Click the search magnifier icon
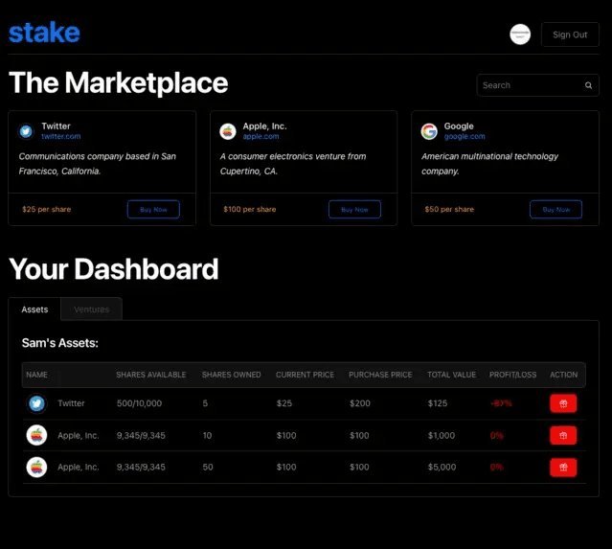The image size is (612, 549). point(589,85)
